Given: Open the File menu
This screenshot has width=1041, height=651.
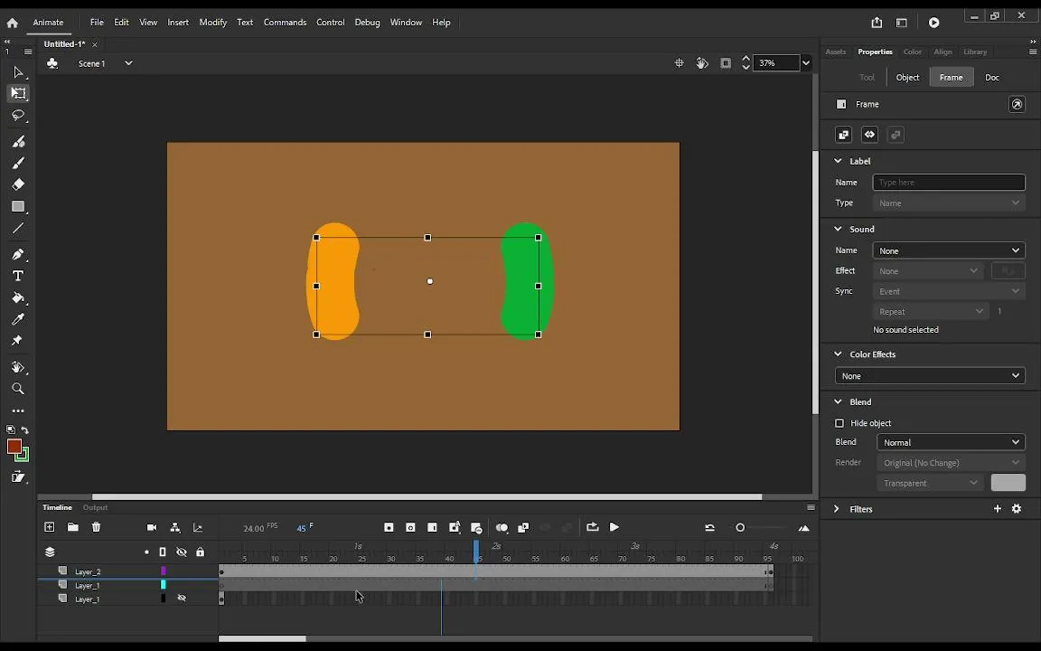Looking at the screenshot, I should pos(97,22).
